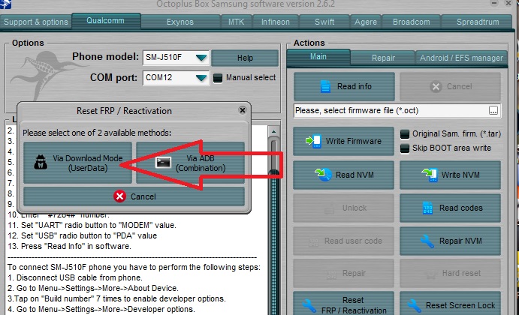
Task: Click the Write Firmware button label
Action: (354, 141)
